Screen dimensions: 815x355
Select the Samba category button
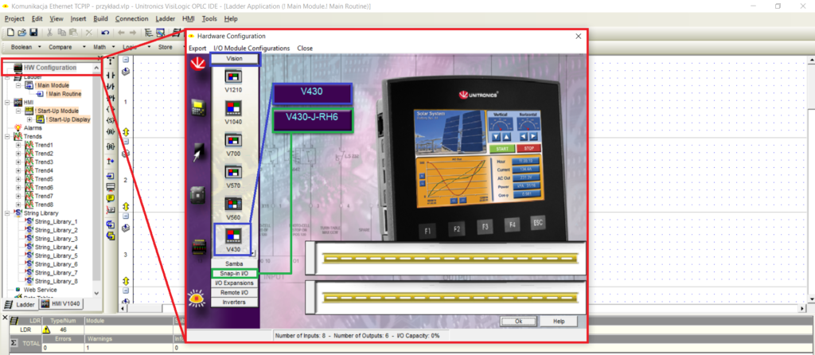235,263
